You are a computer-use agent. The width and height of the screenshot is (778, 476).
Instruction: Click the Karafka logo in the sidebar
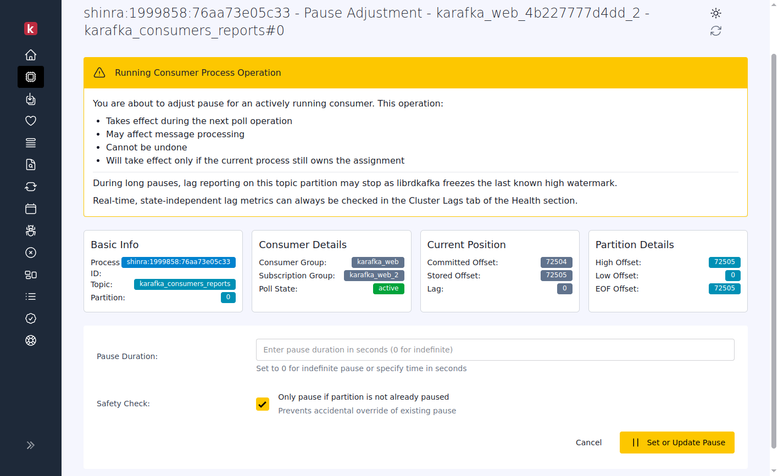point(31,29)
